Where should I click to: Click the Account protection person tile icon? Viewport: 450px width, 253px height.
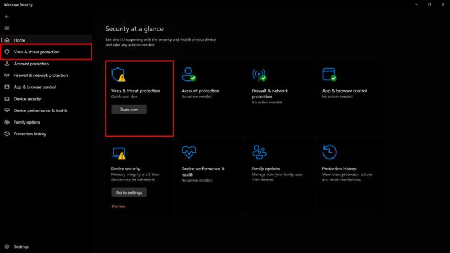(189, 74)
